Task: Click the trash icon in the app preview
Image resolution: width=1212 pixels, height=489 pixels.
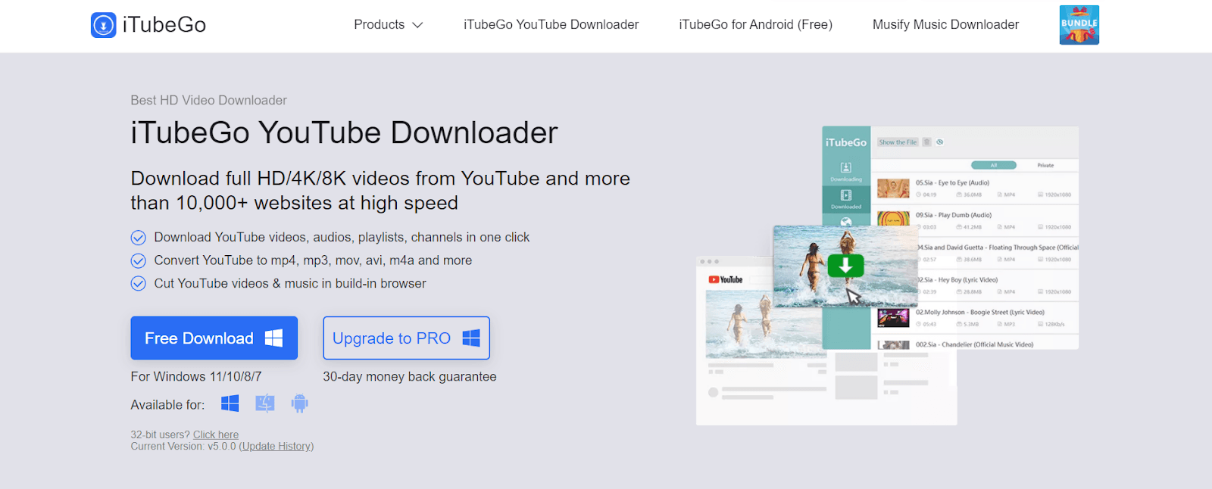Action: click(x=926, y=142)
